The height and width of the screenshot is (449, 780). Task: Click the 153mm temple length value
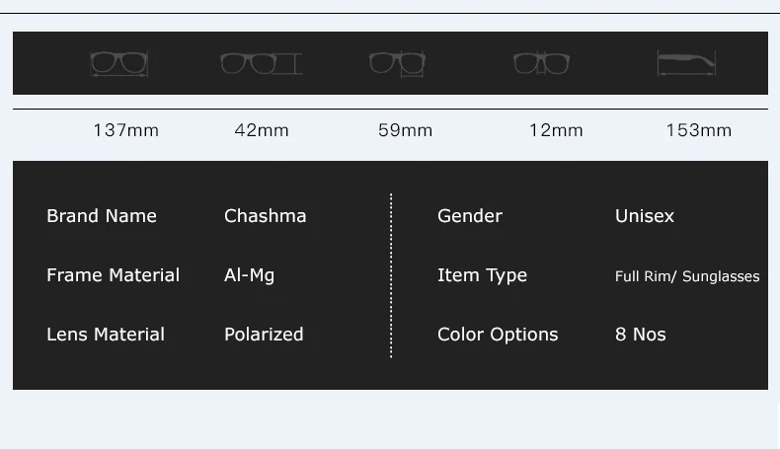click(x=698, y=130)
